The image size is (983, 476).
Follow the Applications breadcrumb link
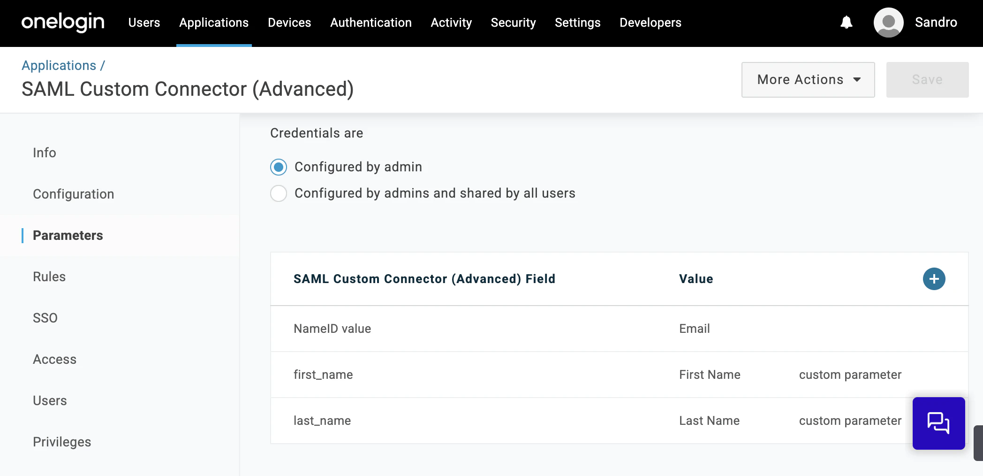[59, 65]
